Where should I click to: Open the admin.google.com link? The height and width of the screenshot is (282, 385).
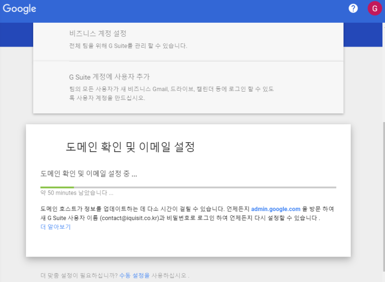pyautogui.click(x=276, y=209)
